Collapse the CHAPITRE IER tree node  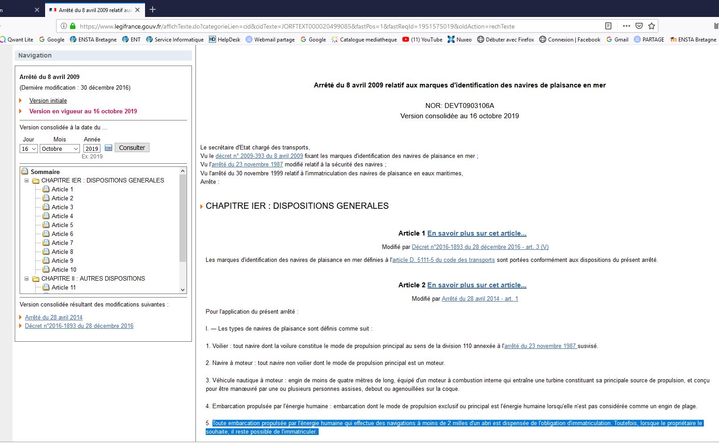pos(26,181)
